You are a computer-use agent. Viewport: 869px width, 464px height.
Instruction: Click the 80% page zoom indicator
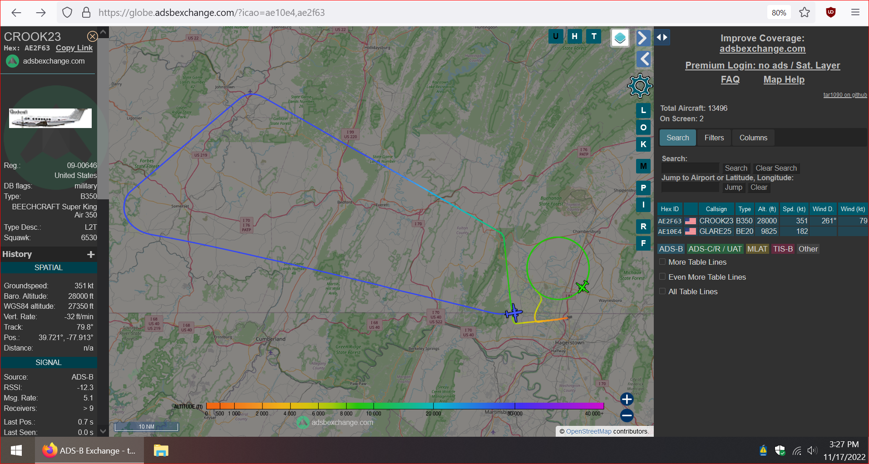pos(779,13)
